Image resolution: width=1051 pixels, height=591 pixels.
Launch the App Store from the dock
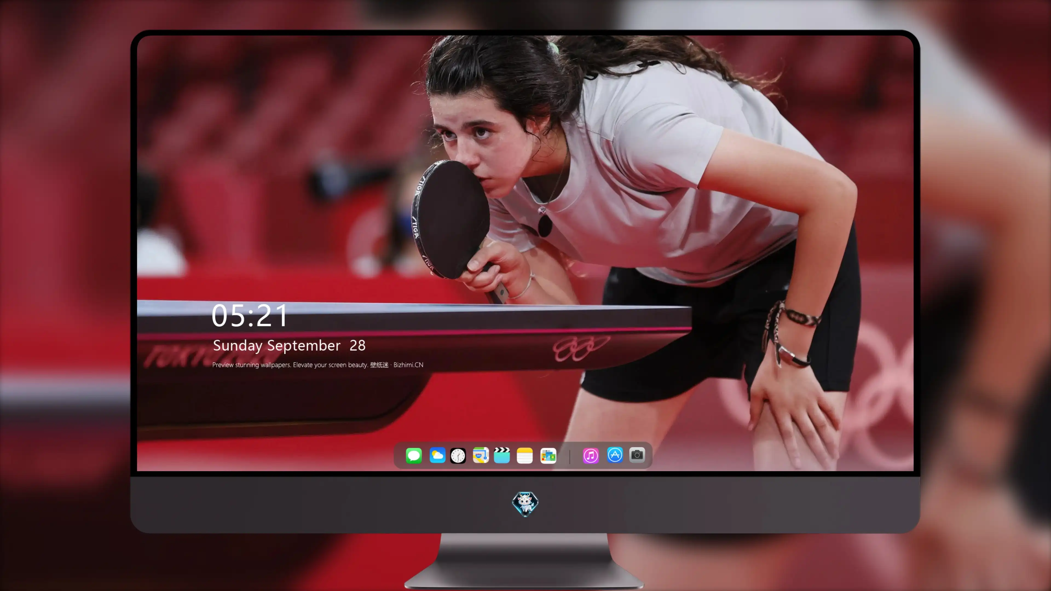tap(615, 455)
